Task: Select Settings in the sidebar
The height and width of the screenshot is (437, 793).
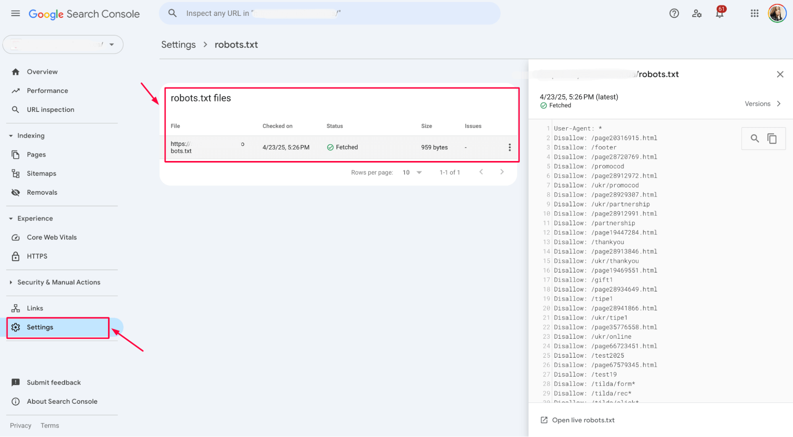Action: [58, 328]
